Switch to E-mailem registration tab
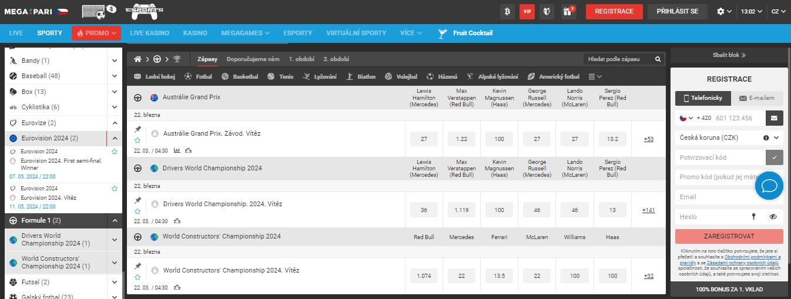Viewport: 791px width, 299px height. [x=757, y=98]
